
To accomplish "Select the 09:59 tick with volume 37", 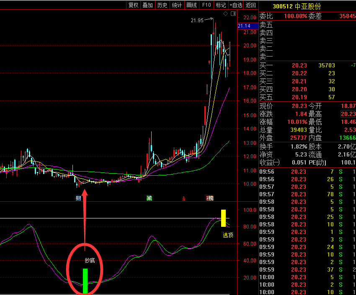I will pos(307,269).
